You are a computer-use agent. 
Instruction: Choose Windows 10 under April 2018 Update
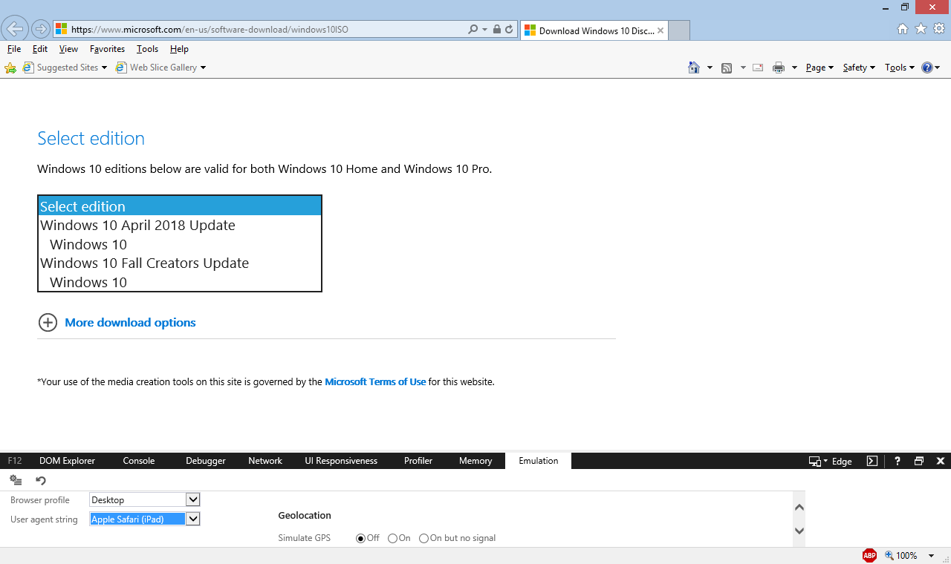(x=88, y=245)
